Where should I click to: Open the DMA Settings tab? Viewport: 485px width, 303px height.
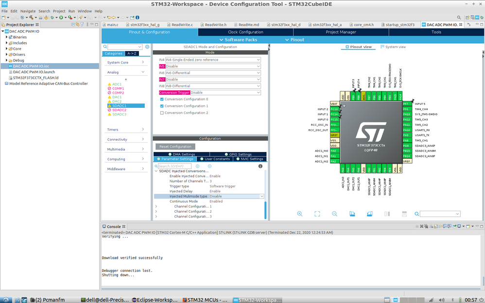click(182, 154)
